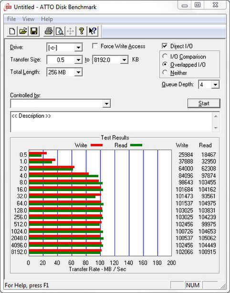Expand the Drive dropdown
Viewport: 230px width, 293px height.
78,48
